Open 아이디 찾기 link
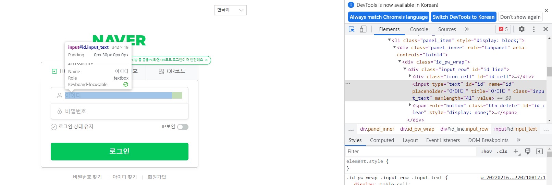Viewport: 552px width, 185px height. [125, 177]
